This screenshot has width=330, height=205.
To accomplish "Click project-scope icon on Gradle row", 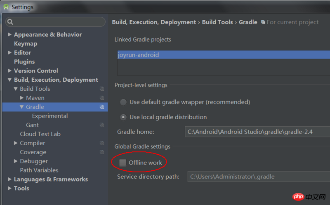I will pos(102,107).
